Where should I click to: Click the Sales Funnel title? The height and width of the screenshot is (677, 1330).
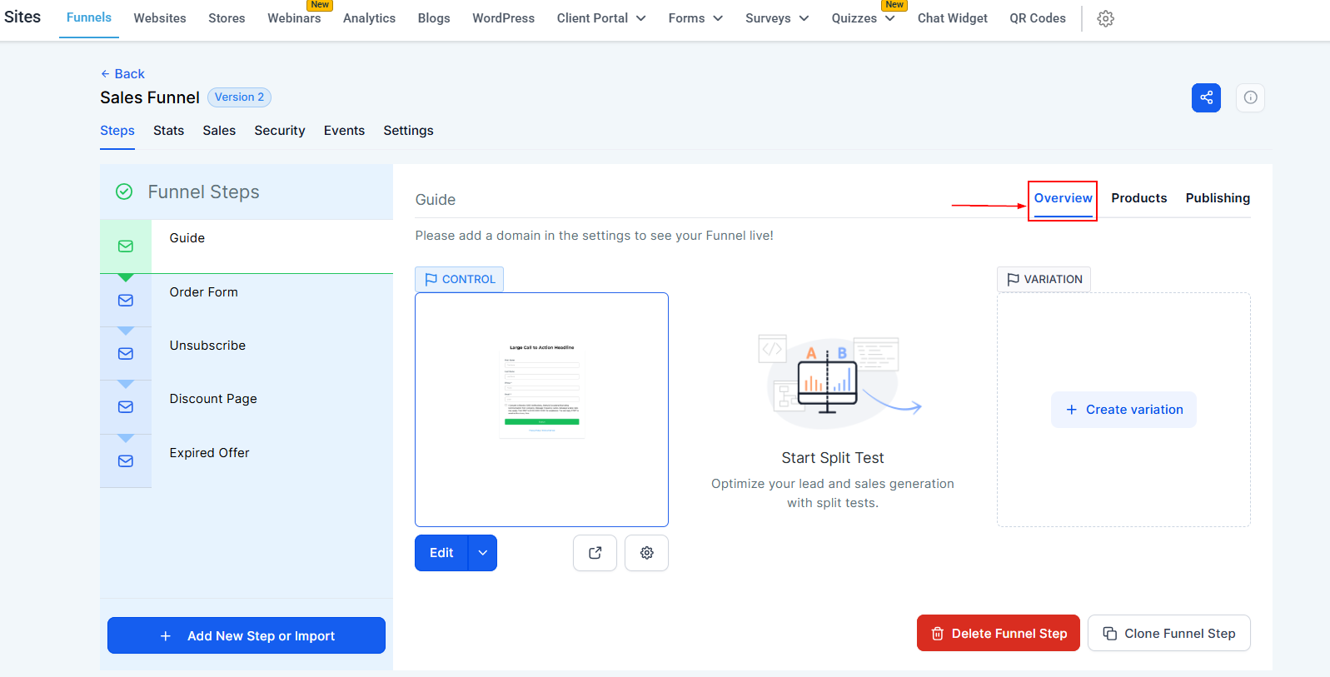(x=150, y=97)
